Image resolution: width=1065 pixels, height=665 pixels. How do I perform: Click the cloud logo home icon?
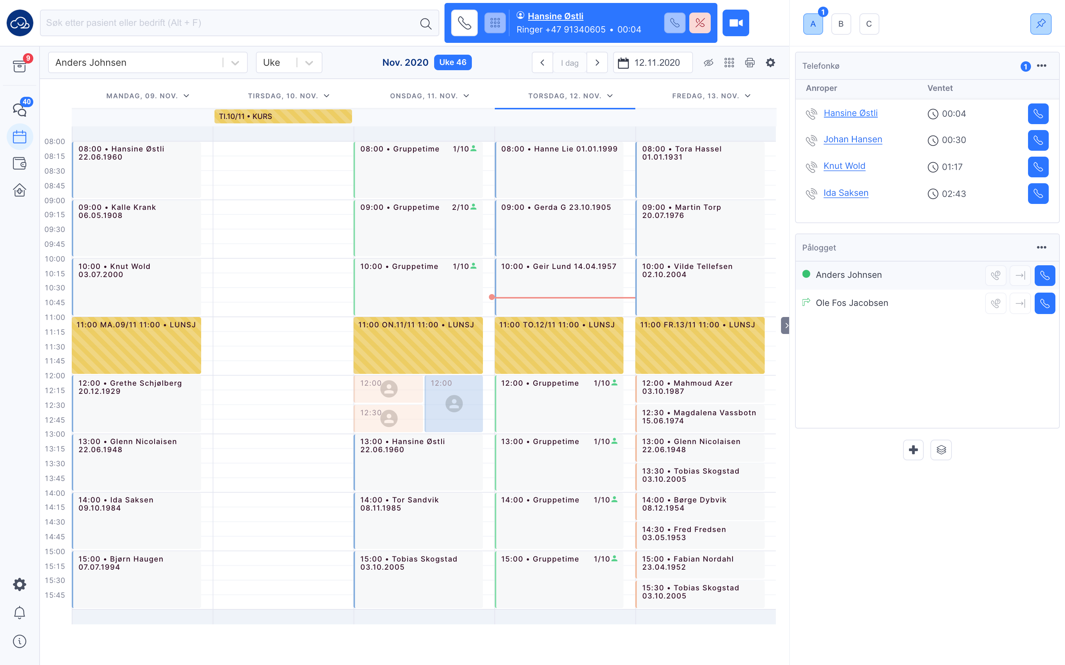pyautogui.click(x=20, y=23)
